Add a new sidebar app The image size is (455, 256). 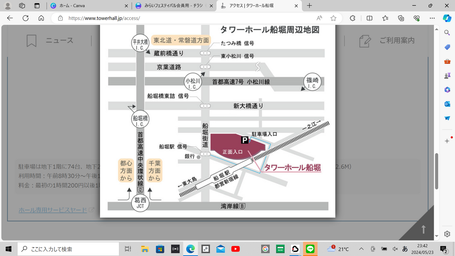[x=447, y=141]
